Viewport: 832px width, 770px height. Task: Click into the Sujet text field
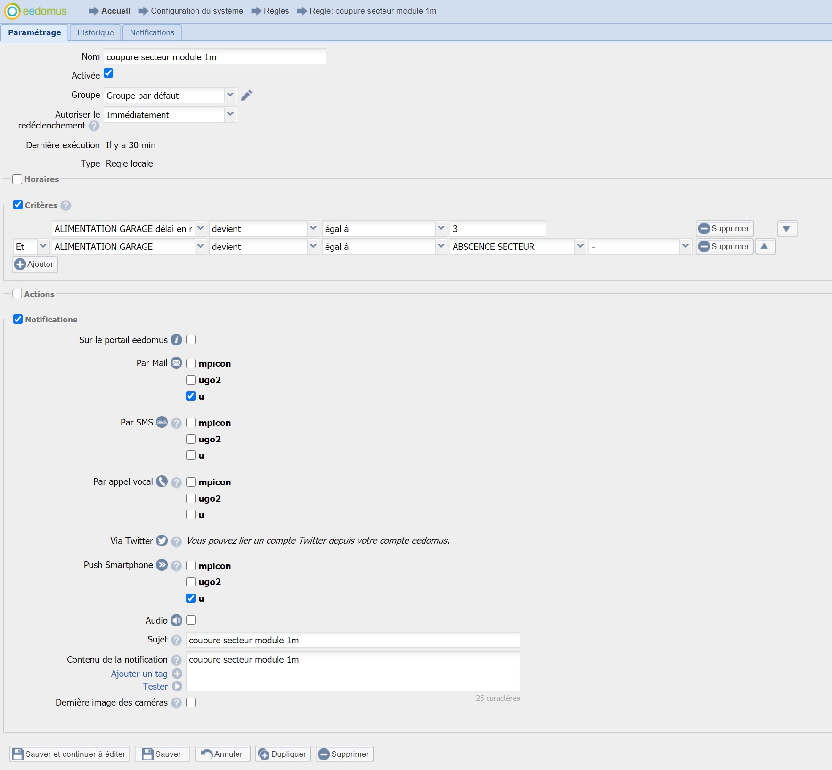[352, 640]
